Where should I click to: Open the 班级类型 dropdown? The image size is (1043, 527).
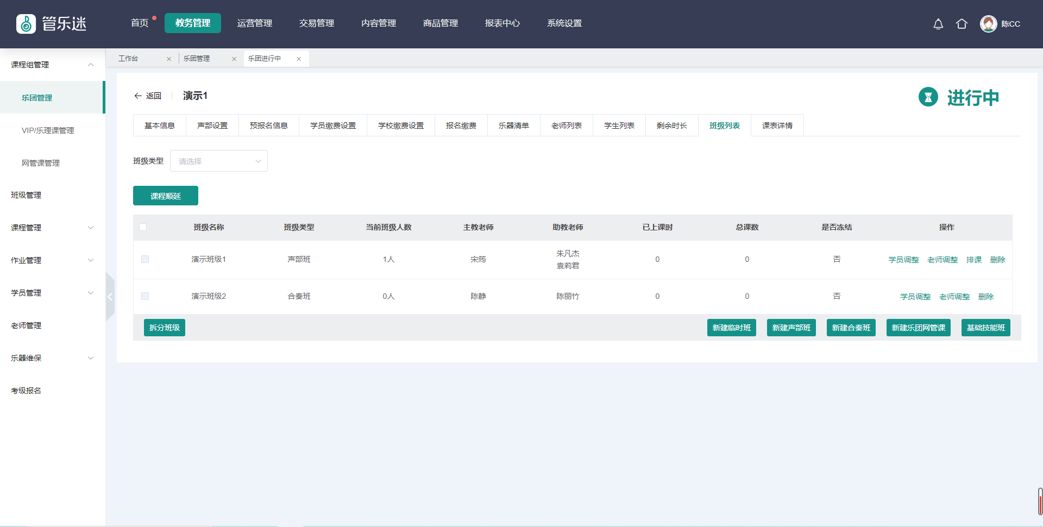[x=218, y=161]
